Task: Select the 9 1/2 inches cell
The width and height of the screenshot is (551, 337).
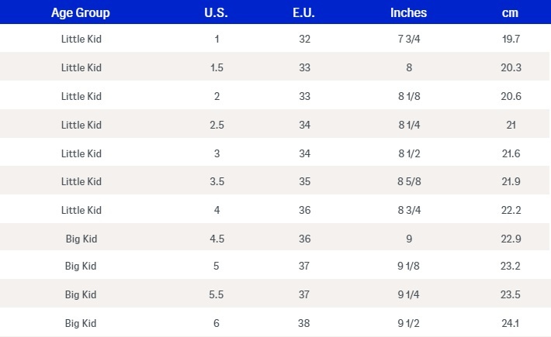Action: (x=408, y=322)
